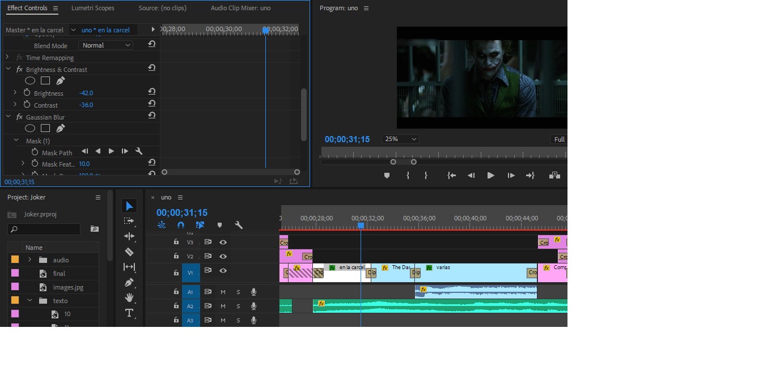This screenshot has height=383, width=771.
Task: Step forward one frame
Action: pyautogui.click(x=511, y=176)
